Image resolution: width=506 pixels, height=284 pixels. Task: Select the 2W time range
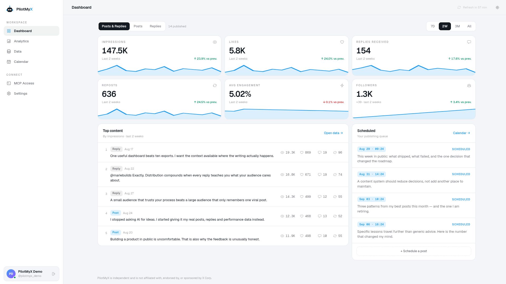[445, 26]
